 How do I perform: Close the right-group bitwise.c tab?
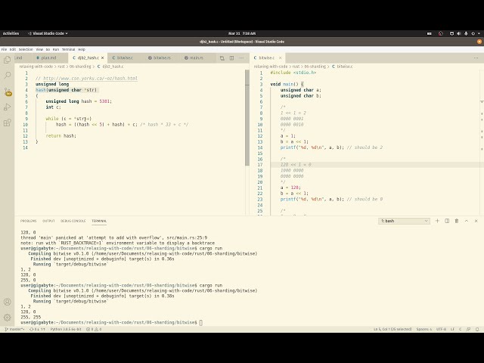[281, 58]
